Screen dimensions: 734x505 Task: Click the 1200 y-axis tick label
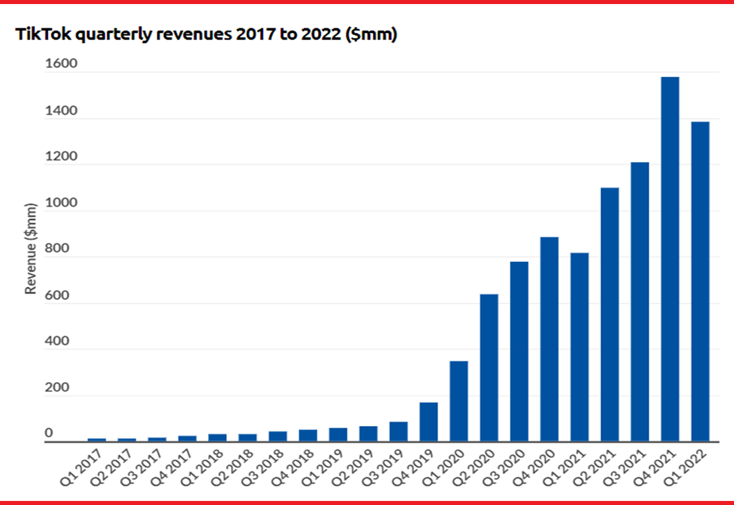click(61, 156)
